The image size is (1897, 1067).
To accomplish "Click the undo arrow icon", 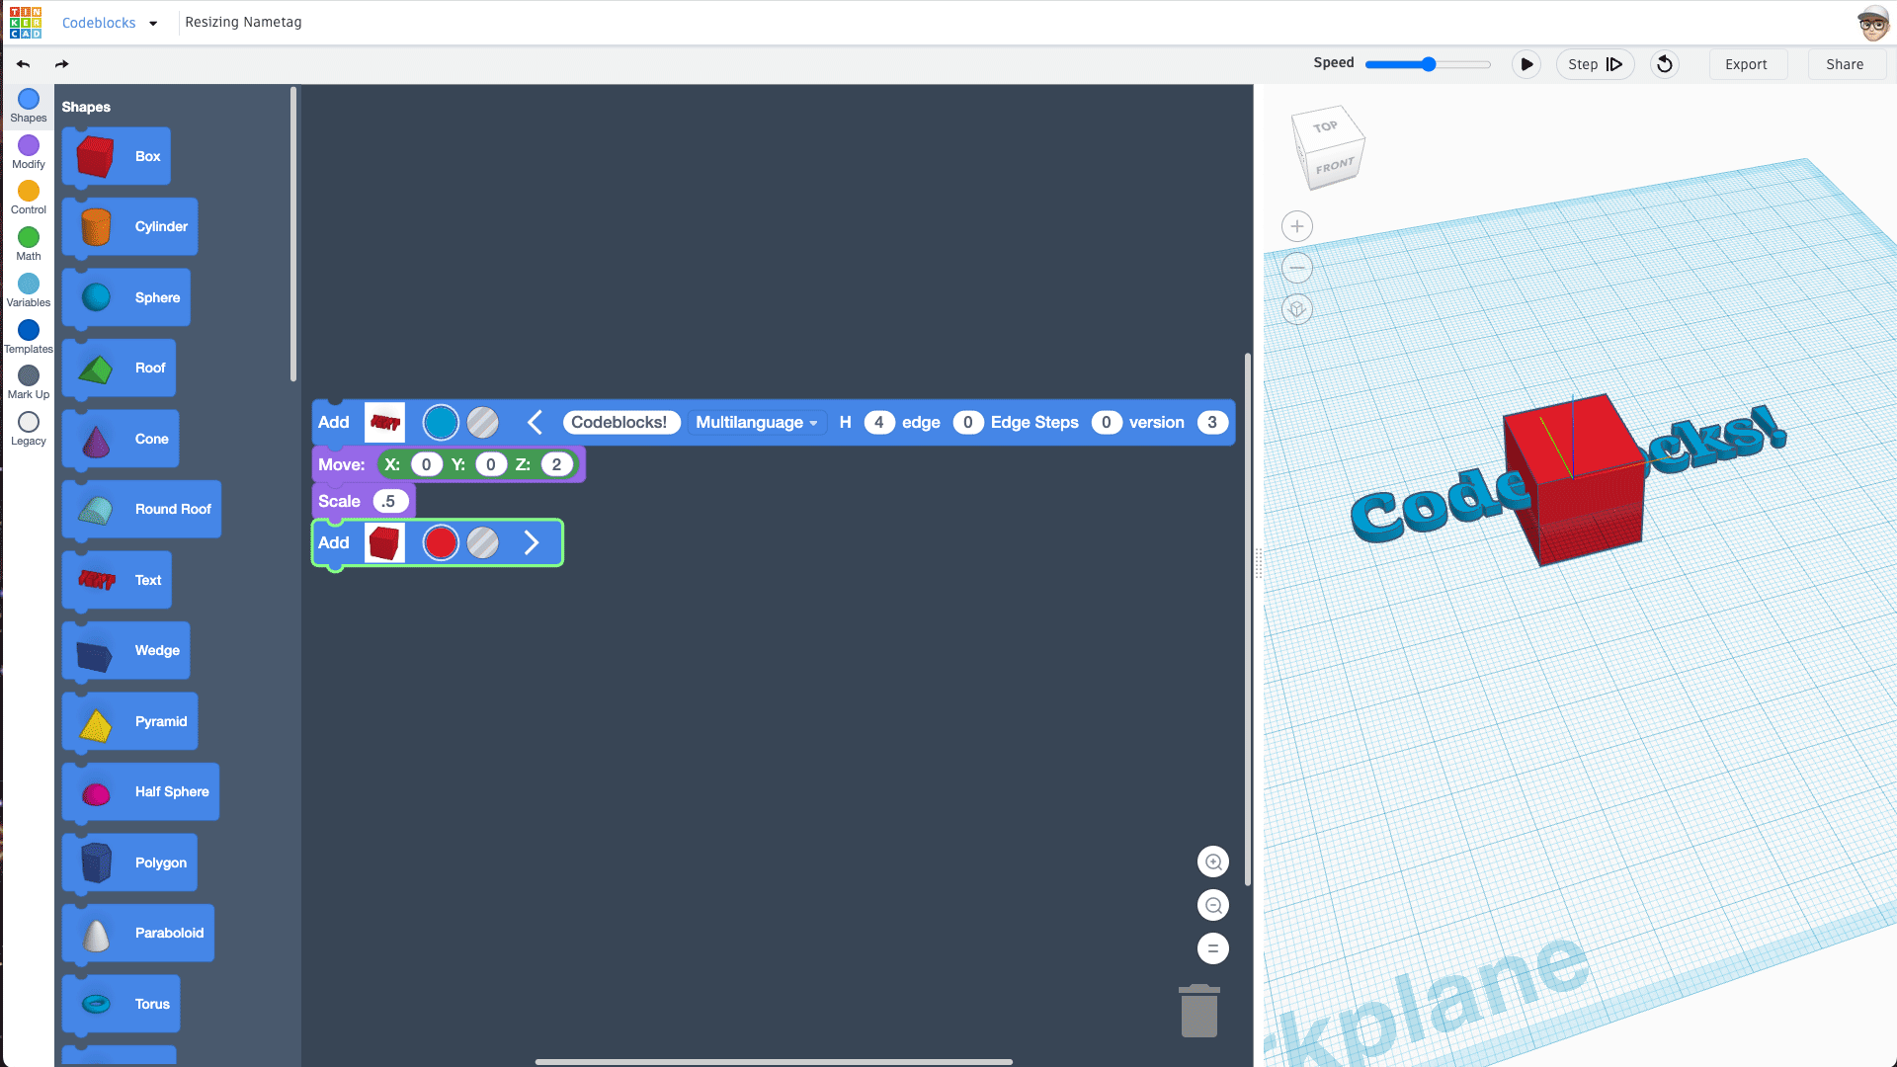I will (x=23, y=64).
